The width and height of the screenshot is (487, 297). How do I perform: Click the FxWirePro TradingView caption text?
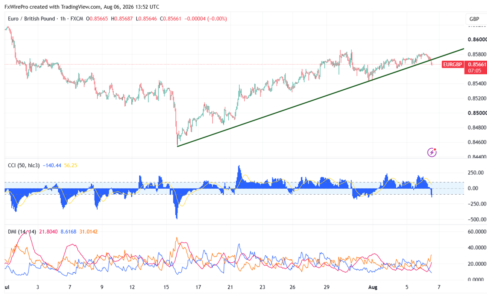tap(82, 7)
